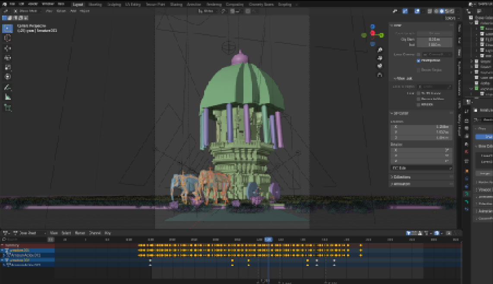This screenshot has height=284, width=493.
Task: Select the Scale tool
Action: click(x=8, y=67)
